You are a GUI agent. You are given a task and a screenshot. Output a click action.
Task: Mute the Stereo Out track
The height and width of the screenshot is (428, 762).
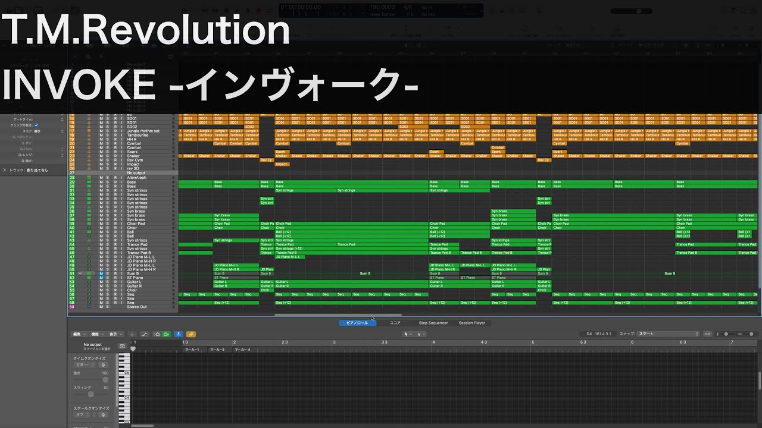[x=101, y=307]
